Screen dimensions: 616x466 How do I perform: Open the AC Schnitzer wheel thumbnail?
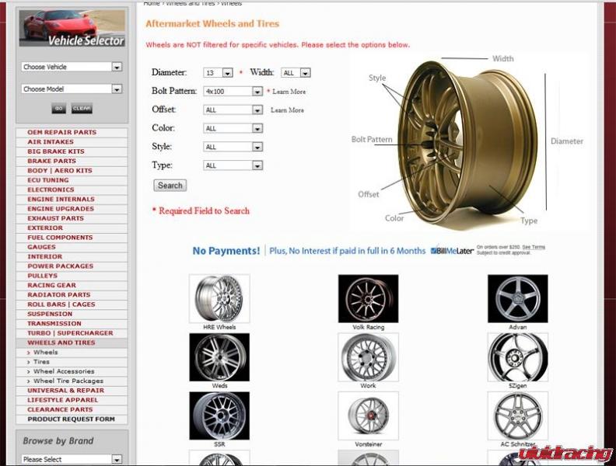click(518, 416)
